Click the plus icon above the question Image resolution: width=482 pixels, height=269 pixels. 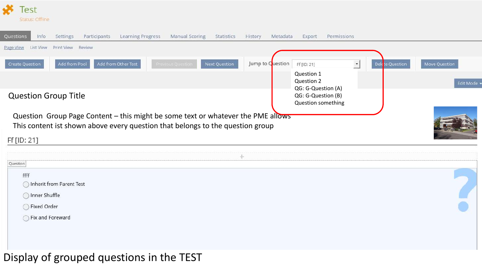pos(242,157)
